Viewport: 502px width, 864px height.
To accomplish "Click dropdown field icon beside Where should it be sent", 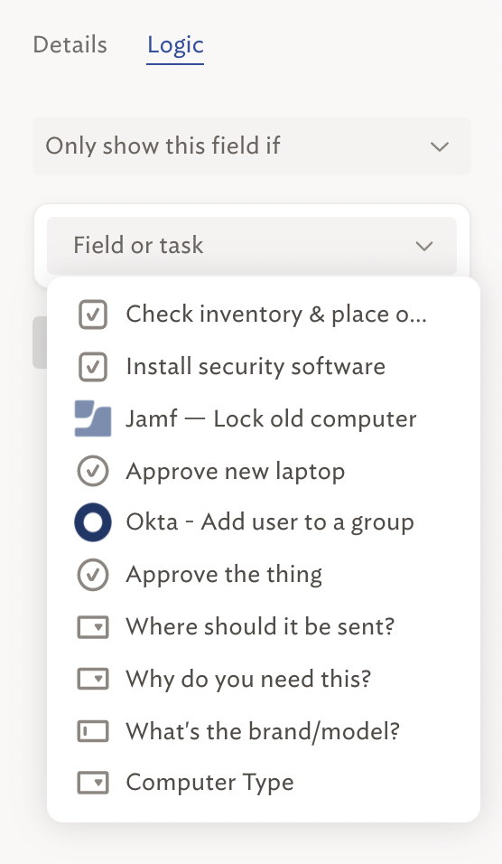I will click(92, 627).
